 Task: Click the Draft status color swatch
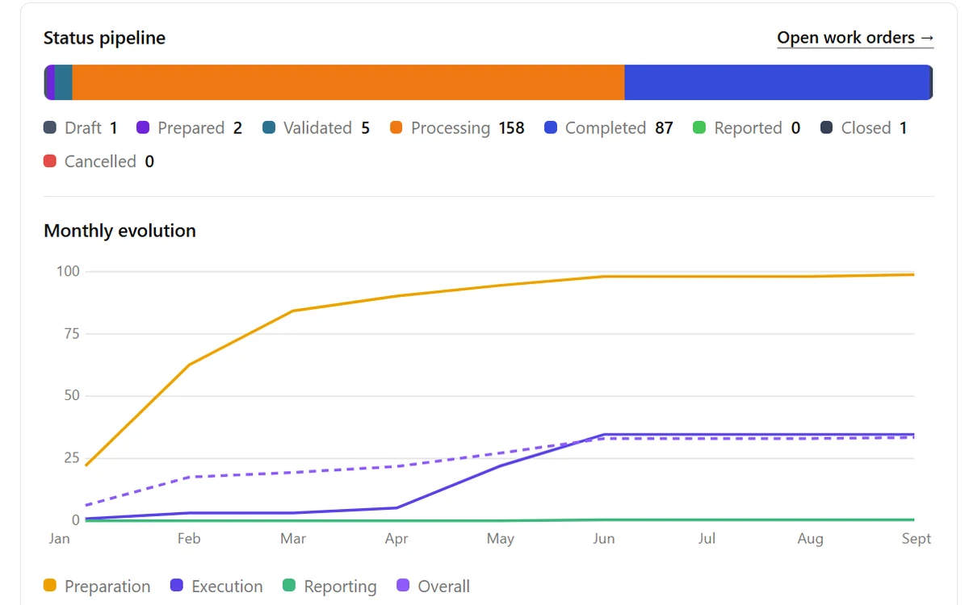coord(50,127)
